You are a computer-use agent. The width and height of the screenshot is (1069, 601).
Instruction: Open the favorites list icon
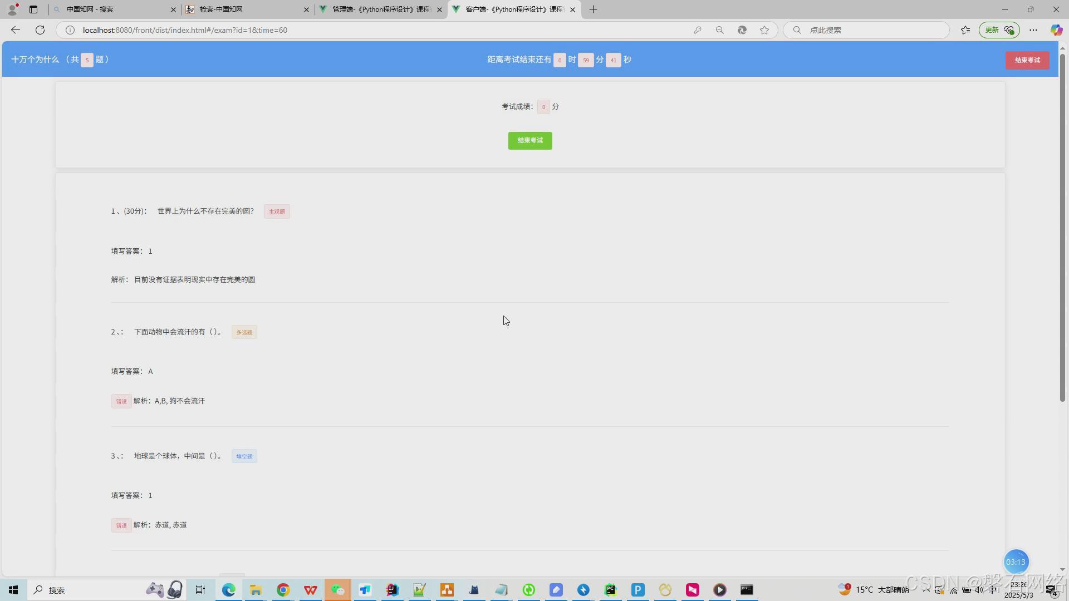click(965, 30)
